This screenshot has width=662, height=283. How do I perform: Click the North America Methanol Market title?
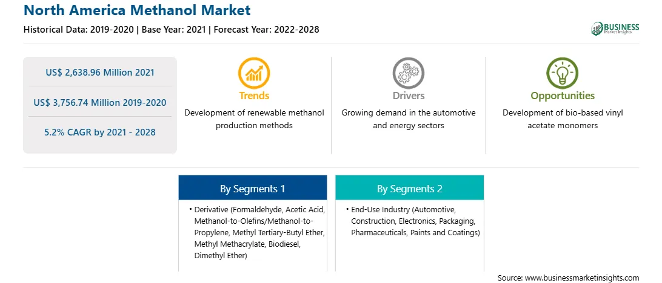(x=137, y=10)
